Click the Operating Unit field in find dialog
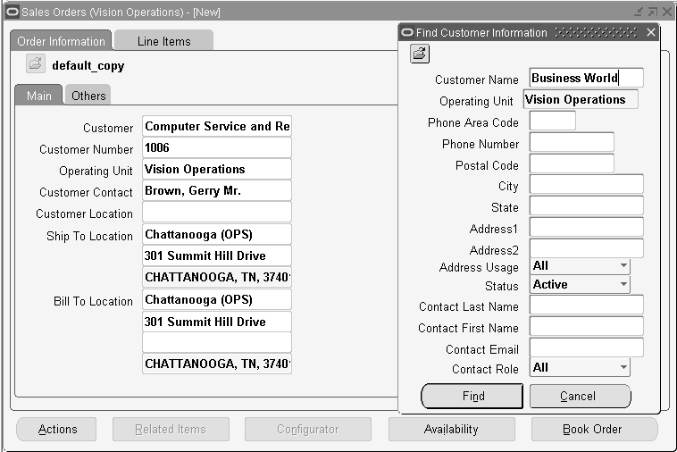The height and width of the screenshot is (452, 677). (x=581, y=99)
